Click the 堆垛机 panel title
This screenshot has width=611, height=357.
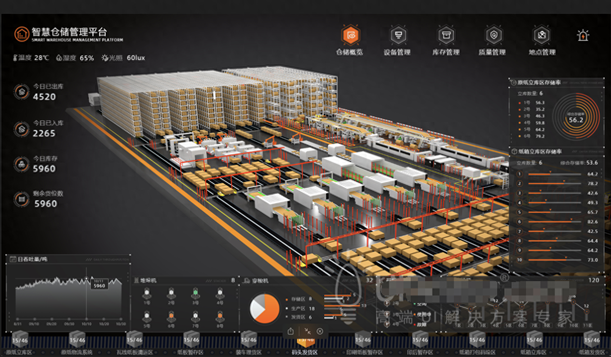148,280
